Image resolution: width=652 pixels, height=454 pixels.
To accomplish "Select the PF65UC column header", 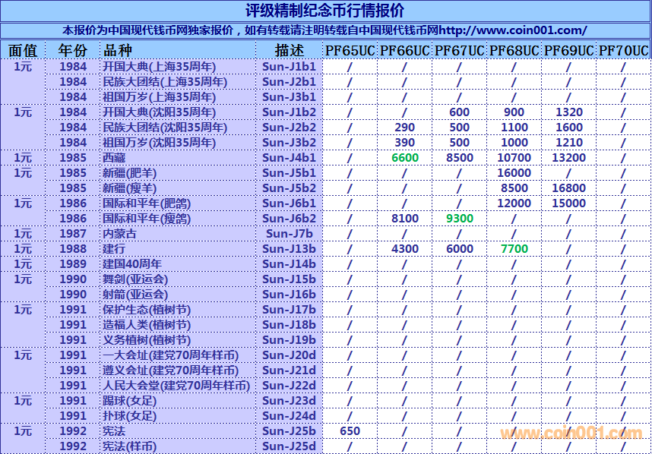I will (350, 51).
